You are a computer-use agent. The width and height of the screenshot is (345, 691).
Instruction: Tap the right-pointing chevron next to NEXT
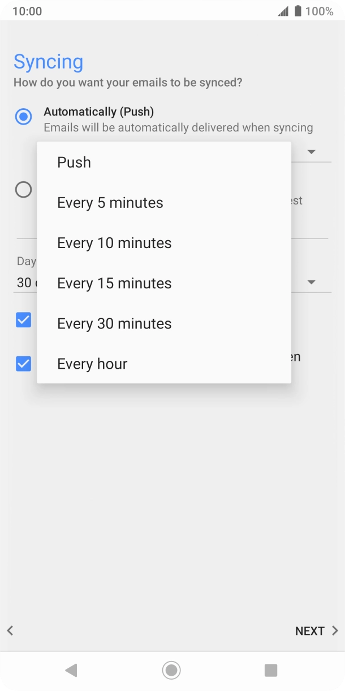(x=334, y=630)
